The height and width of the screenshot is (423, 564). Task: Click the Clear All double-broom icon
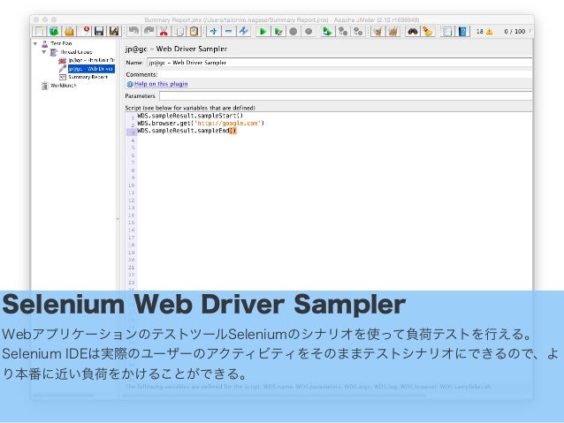coord(393,32)
